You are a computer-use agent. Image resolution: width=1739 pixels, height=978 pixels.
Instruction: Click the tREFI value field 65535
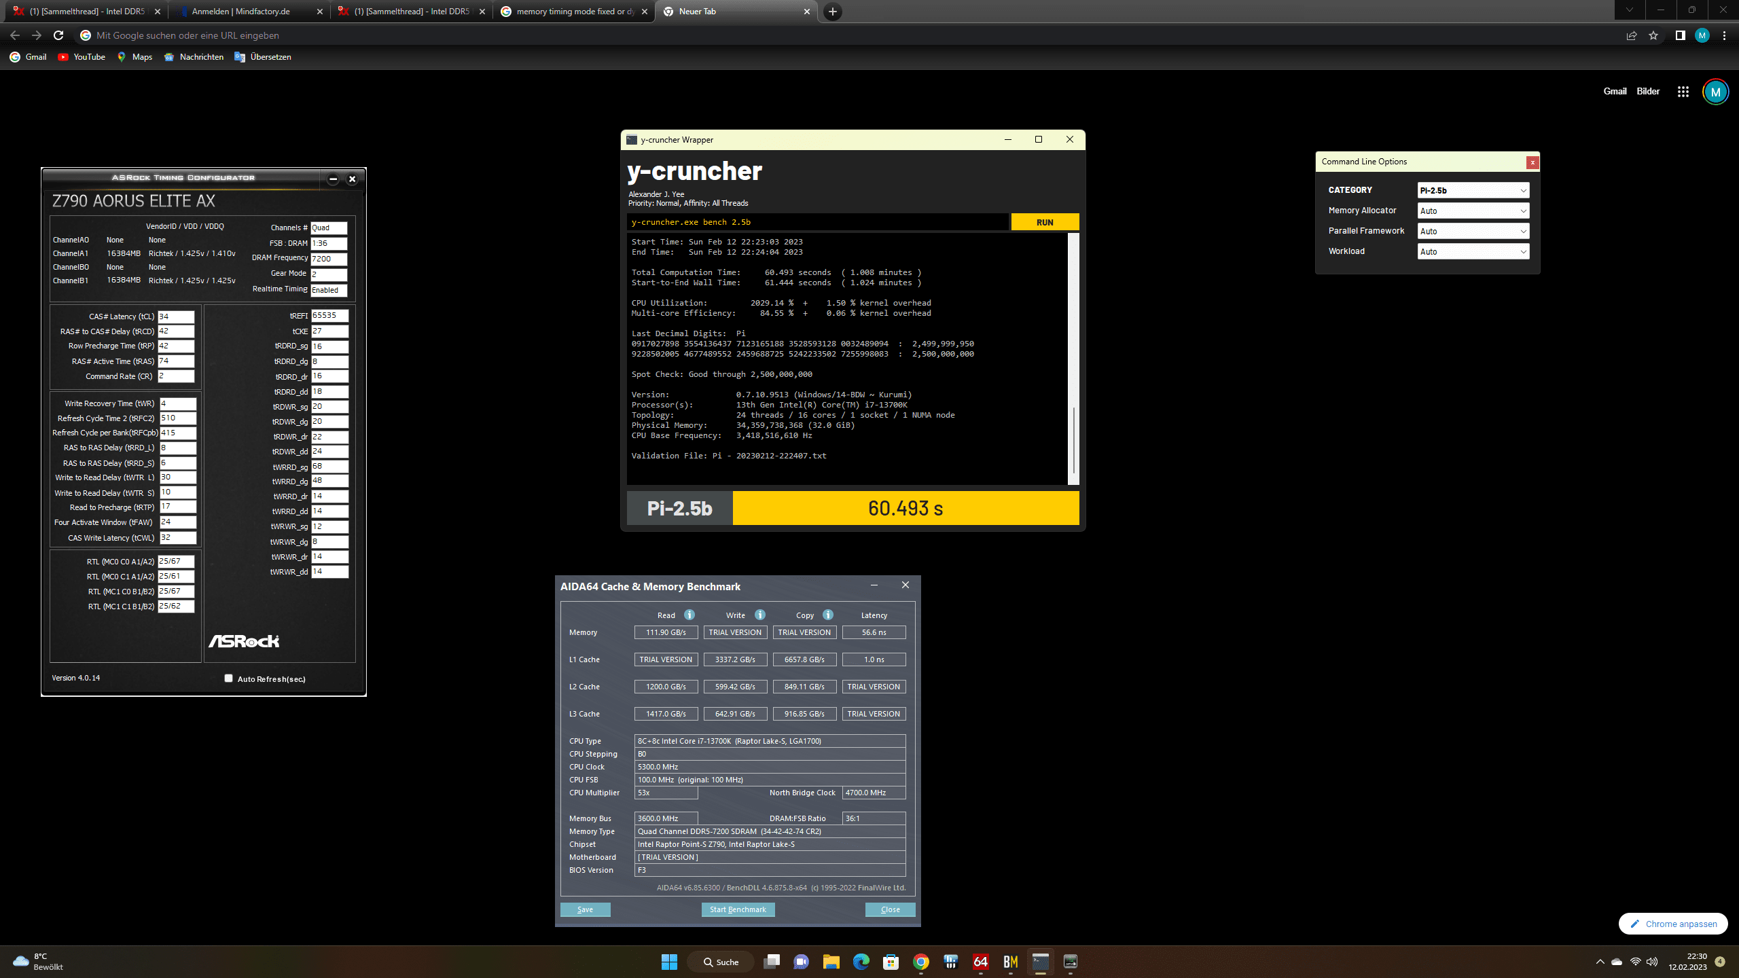329,316
